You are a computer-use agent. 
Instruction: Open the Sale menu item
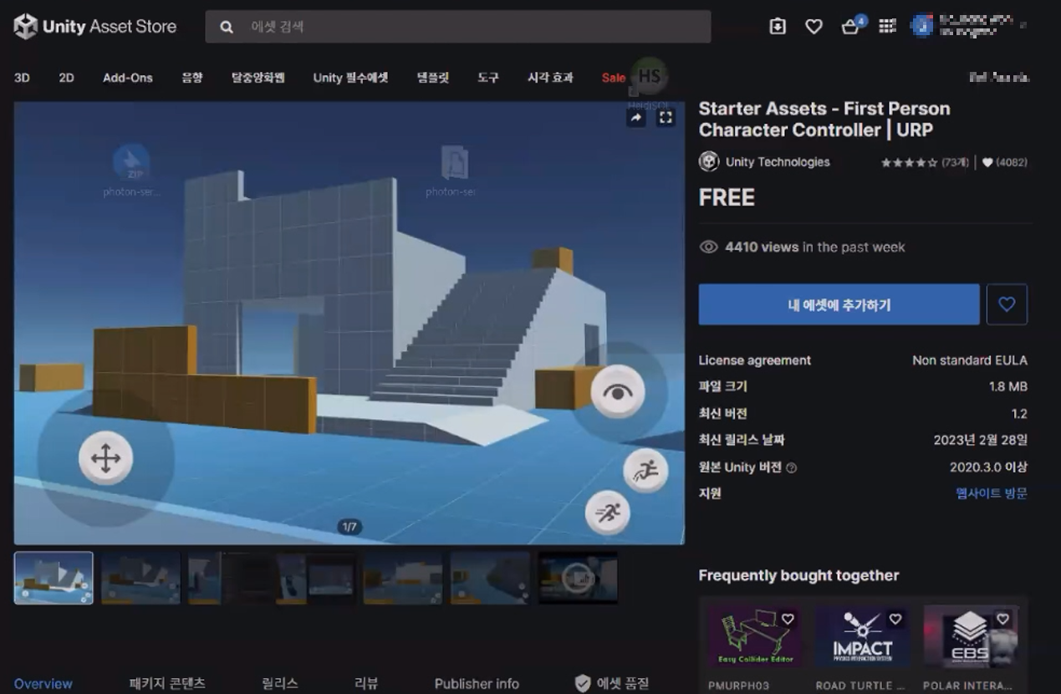point(613,78)
